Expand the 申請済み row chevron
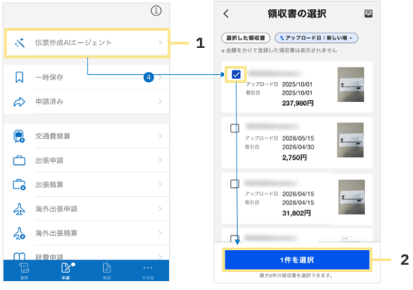Viewport: 413px width, 290px height. (160, 101)
